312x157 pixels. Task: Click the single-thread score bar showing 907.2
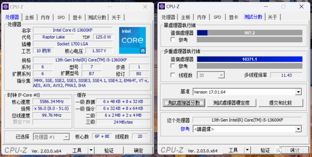(x=250, y=33)
